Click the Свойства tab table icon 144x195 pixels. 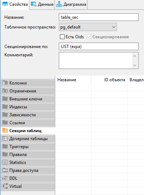pos(5,4)
